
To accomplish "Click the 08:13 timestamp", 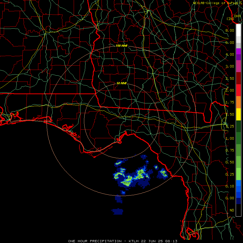I will coord(171,241).
